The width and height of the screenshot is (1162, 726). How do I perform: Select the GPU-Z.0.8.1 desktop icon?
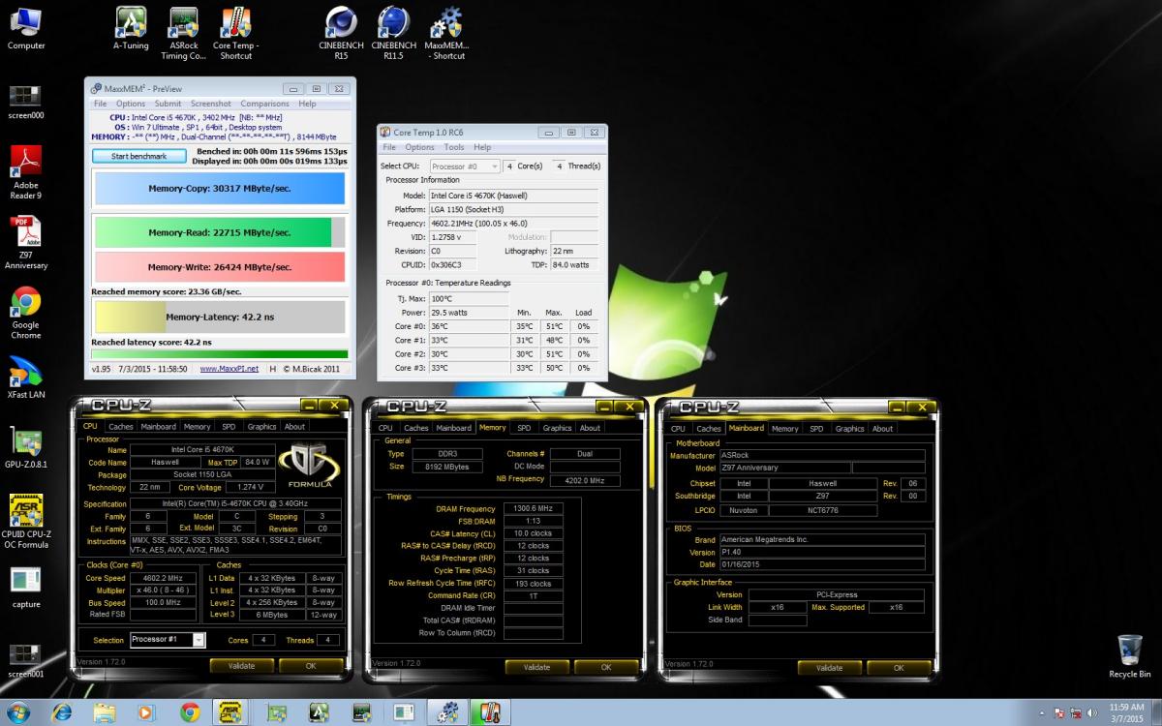click(x=26, y=448)
